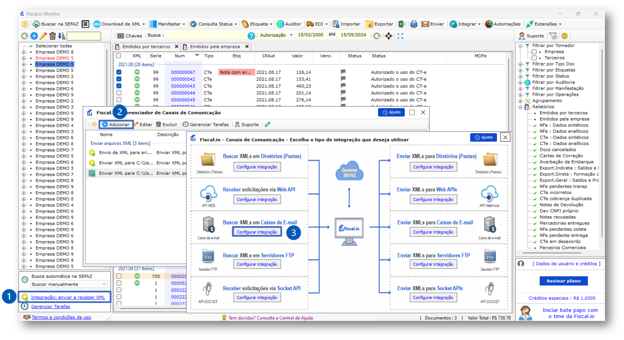Screen dimensions: 624x340
Task: Click the printer icon
Action: click(414, 24)
